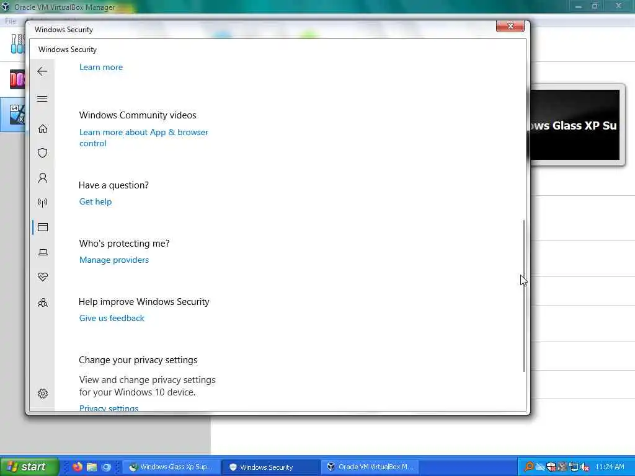Click the network computers tray icon

pyautogui.click(x=574, y=467)
